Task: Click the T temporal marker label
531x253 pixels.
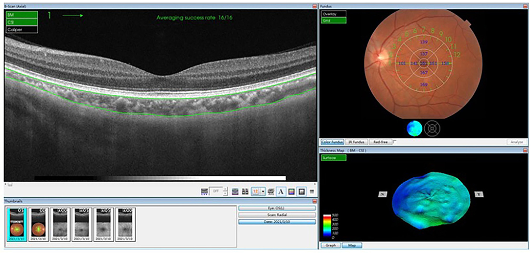Action: coord(479,194)
